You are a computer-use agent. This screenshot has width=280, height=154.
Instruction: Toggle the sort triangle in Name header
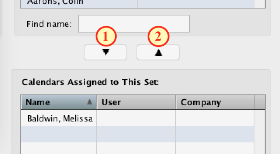pos(90,102)
